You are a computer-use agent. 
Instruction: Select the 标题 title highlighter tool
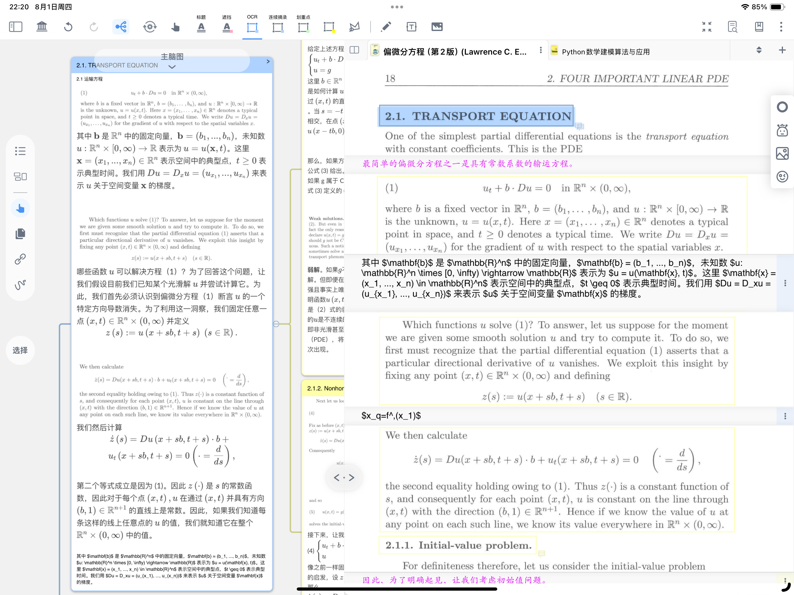(201, 27)
